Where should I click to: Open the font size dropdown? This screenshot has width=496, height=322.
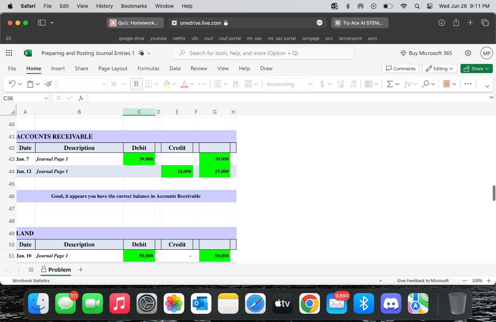point(123,84)
